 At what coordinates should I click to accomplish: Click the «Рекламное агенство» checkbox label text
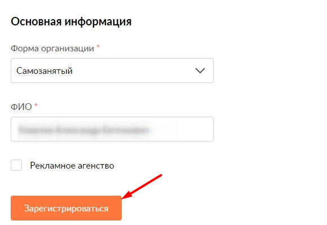72,166
